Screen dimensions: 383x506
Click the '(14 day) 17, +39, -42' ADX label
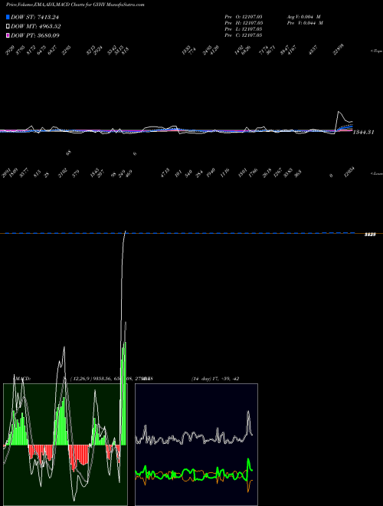(x=215, y=379)
